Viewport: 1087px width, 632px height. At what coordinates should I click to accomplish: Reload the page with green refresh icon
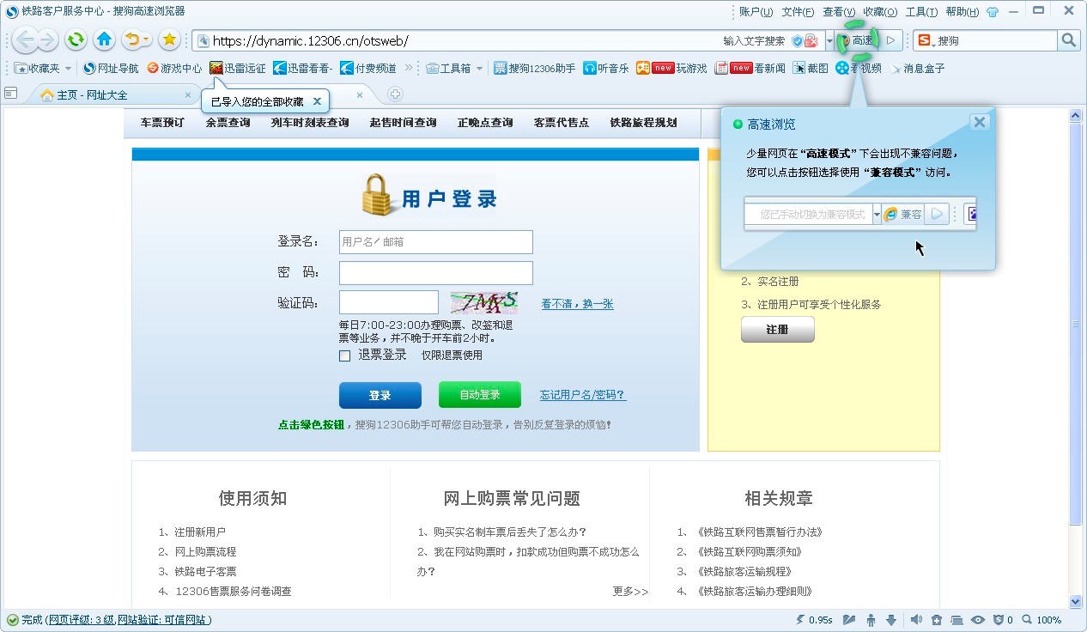click(76, 39)
